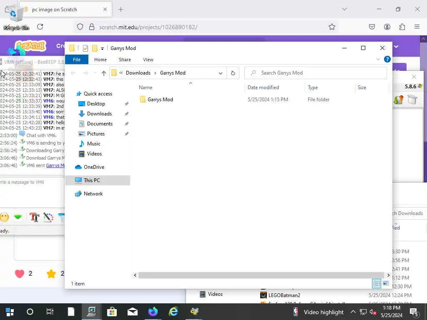Select the Garrys Mod folder in file list
427x320 pixels.
click(160, 100)
